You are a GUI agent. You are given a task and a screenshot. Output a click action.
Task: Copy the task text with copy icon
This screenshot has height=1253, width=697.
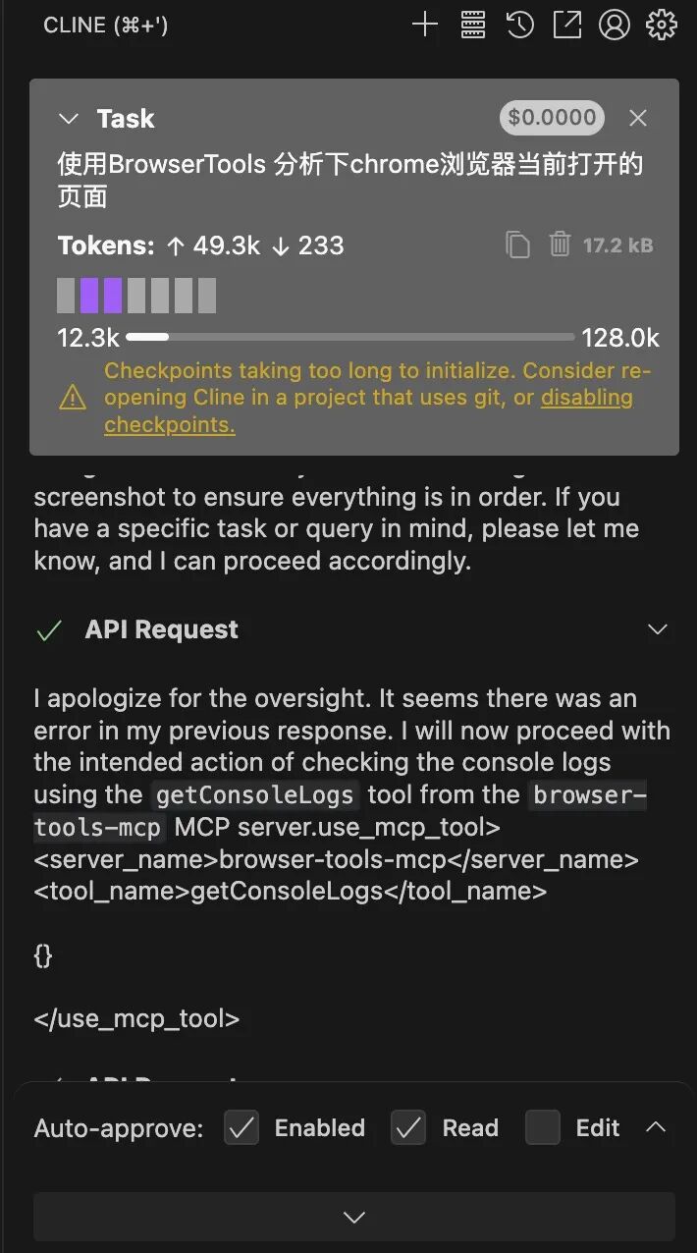pyautogui.click(x=517, y=245)
